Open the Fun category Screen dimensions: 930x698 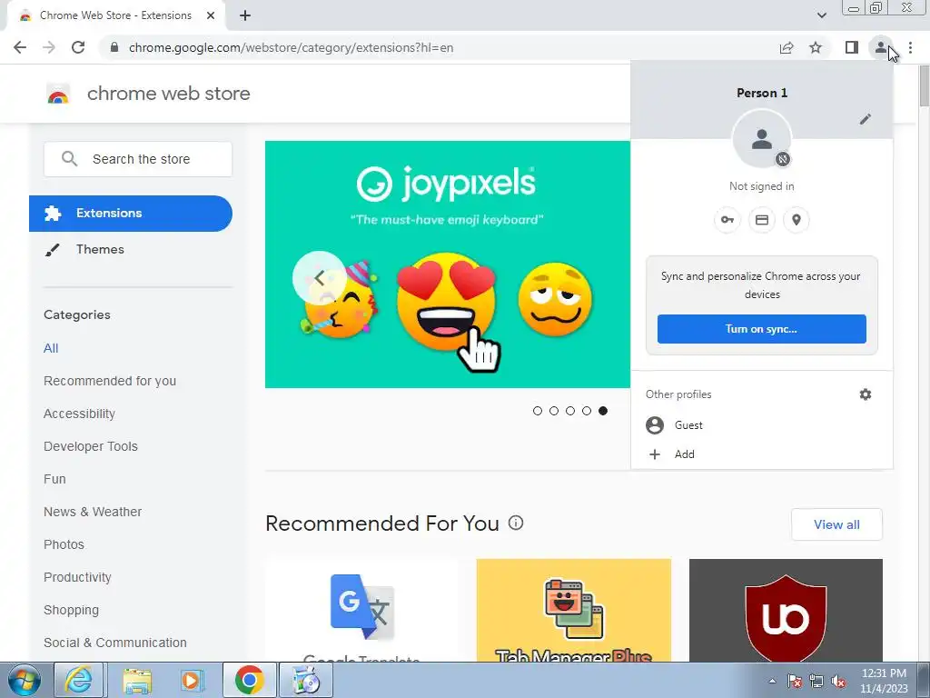(x=54, y=479)
